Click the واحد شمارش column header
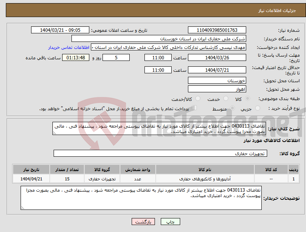The width and height of the screenshot is (306, 232). pos(137,170)
